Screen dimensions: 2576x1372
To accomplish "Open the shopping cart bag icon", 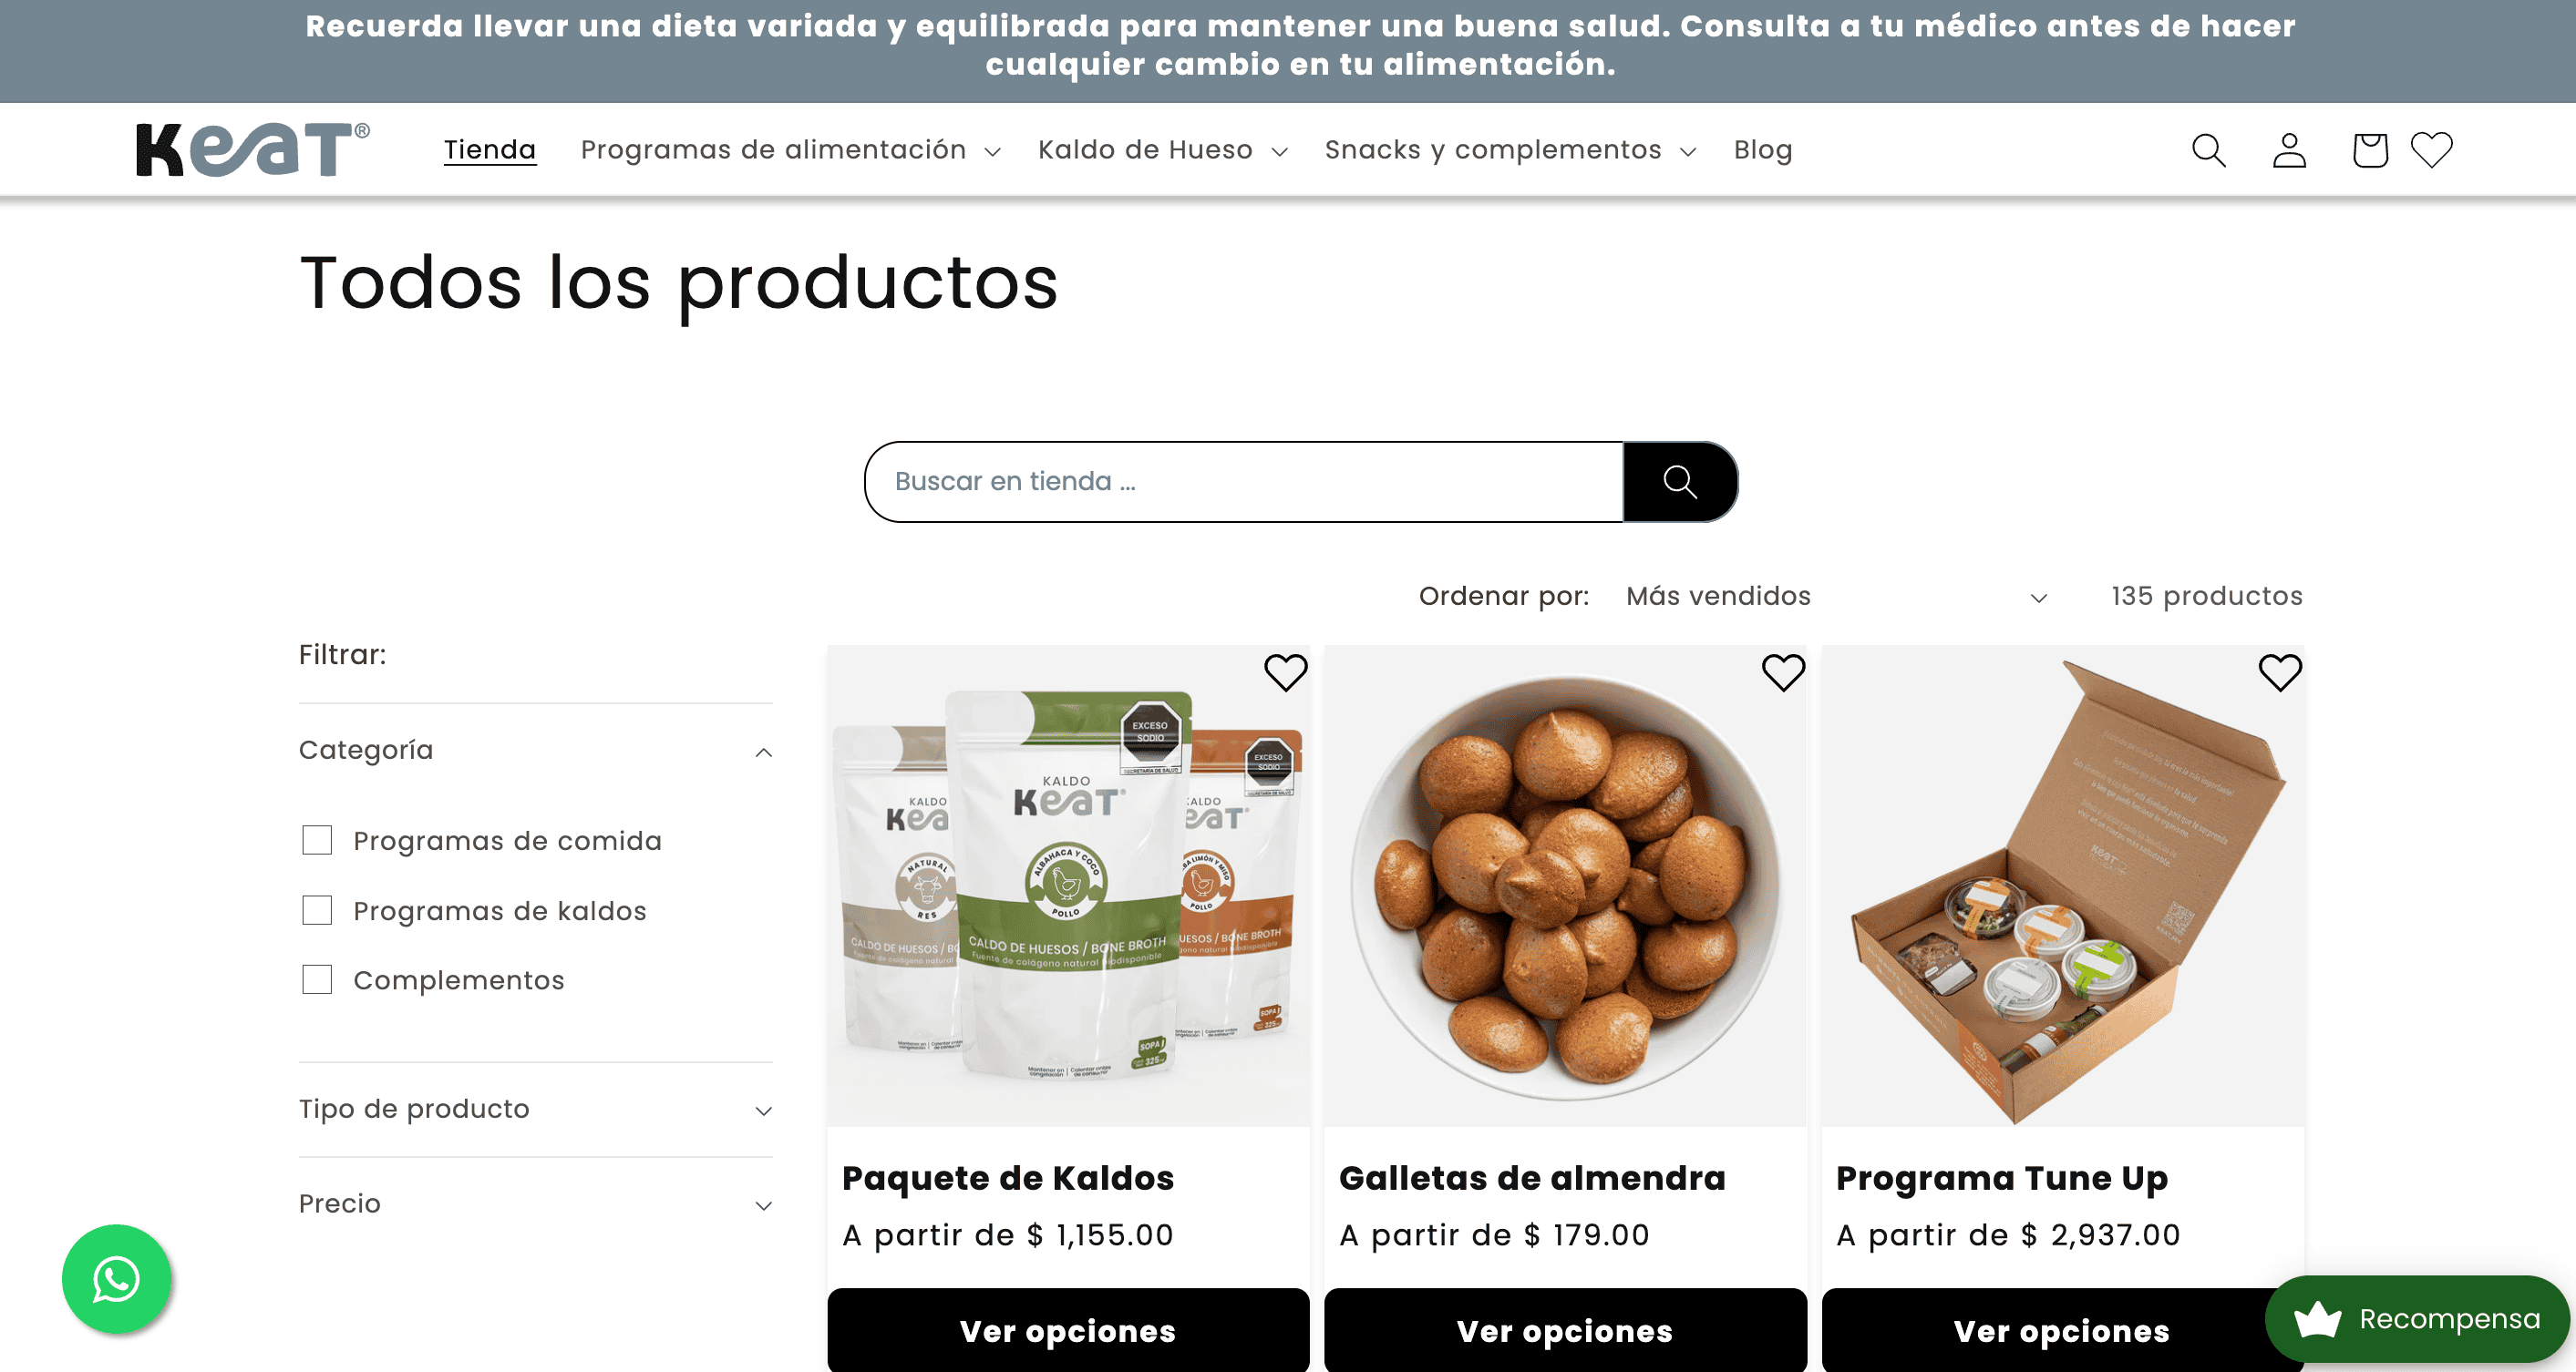I will [2370, 150].
